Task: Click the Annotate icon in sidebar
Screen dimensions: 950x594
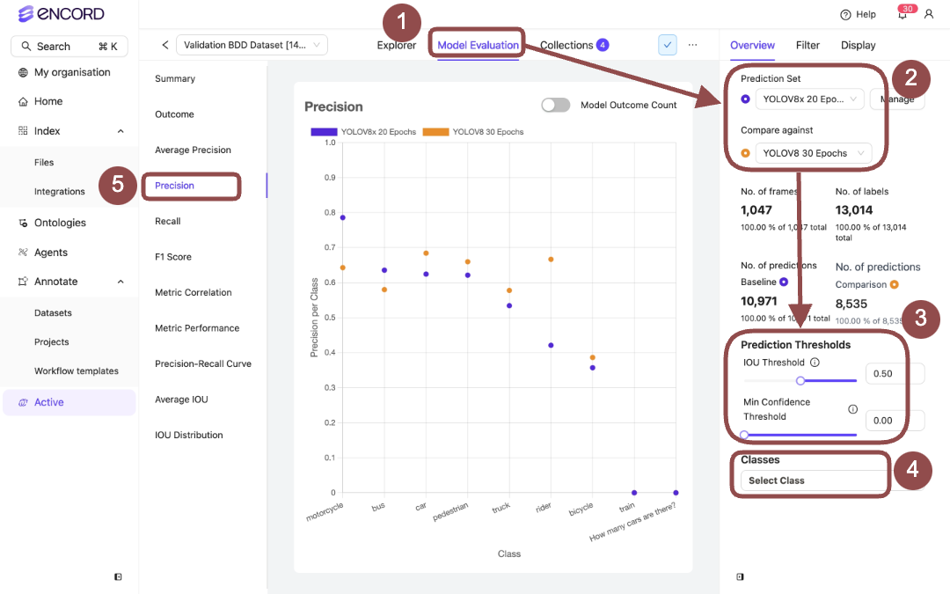Action: point(23,282)
